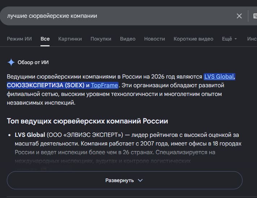257x198 pixels.
Task: Click the Ещё dropdown arrow
Action: point(236,39)
